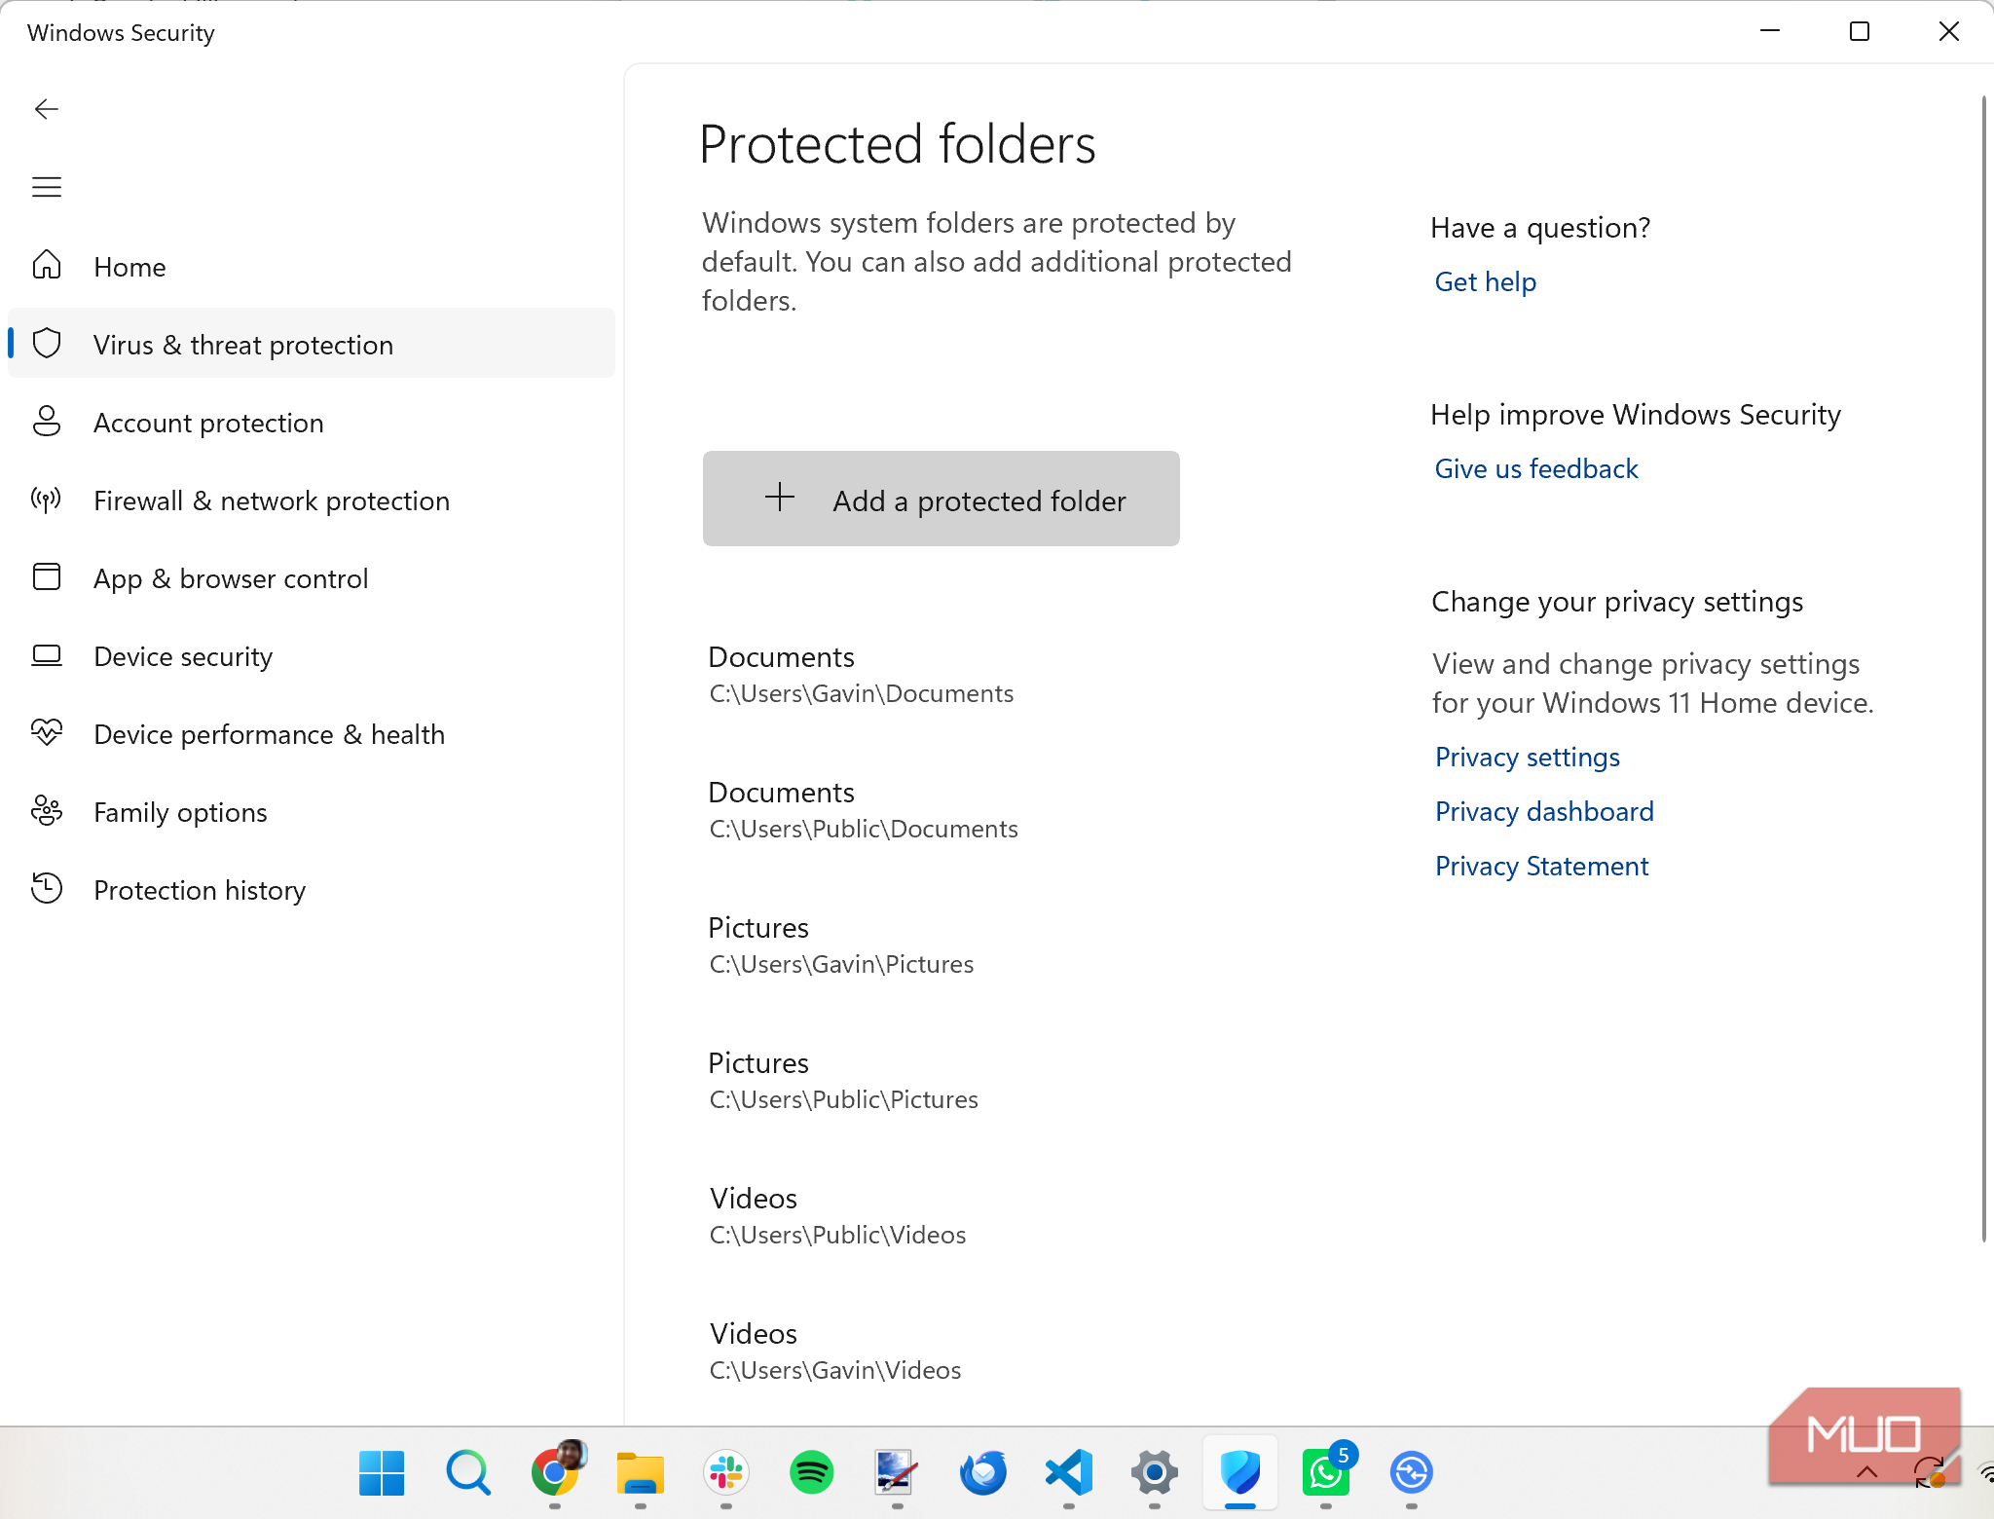The height and width of the screenshot is (1519, 1994).
Task: Select the Home house icon
Action: (x=47, y=265)
